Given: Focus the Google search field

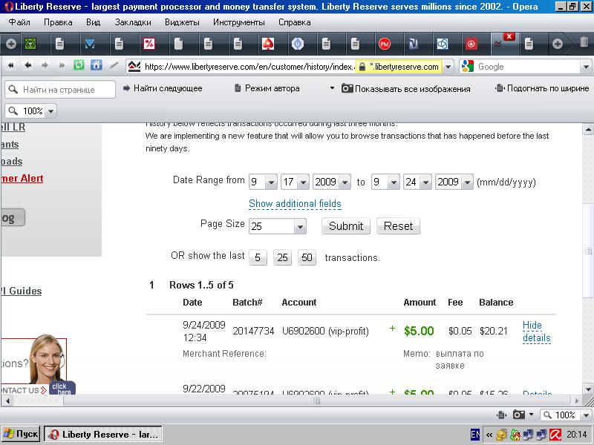Looking at the screenshot, I should [x=527, y=67].
